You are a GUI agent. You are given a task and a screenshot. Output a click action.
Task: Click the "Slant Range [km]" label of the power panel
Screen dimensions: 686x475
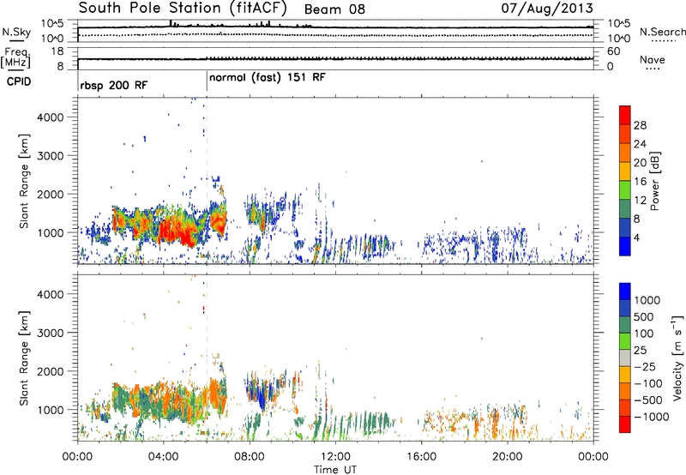pyautogui.click(x=24, y=181)
